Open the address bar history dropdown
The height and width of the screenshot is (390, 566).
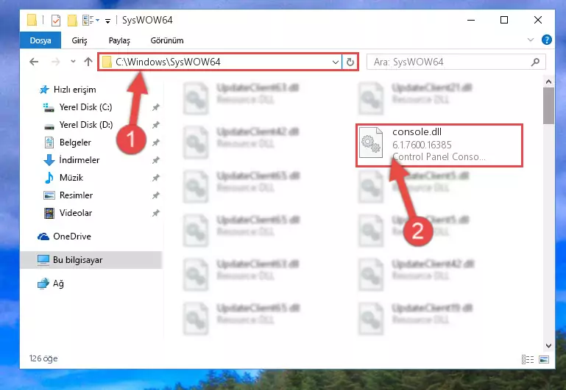336,62
